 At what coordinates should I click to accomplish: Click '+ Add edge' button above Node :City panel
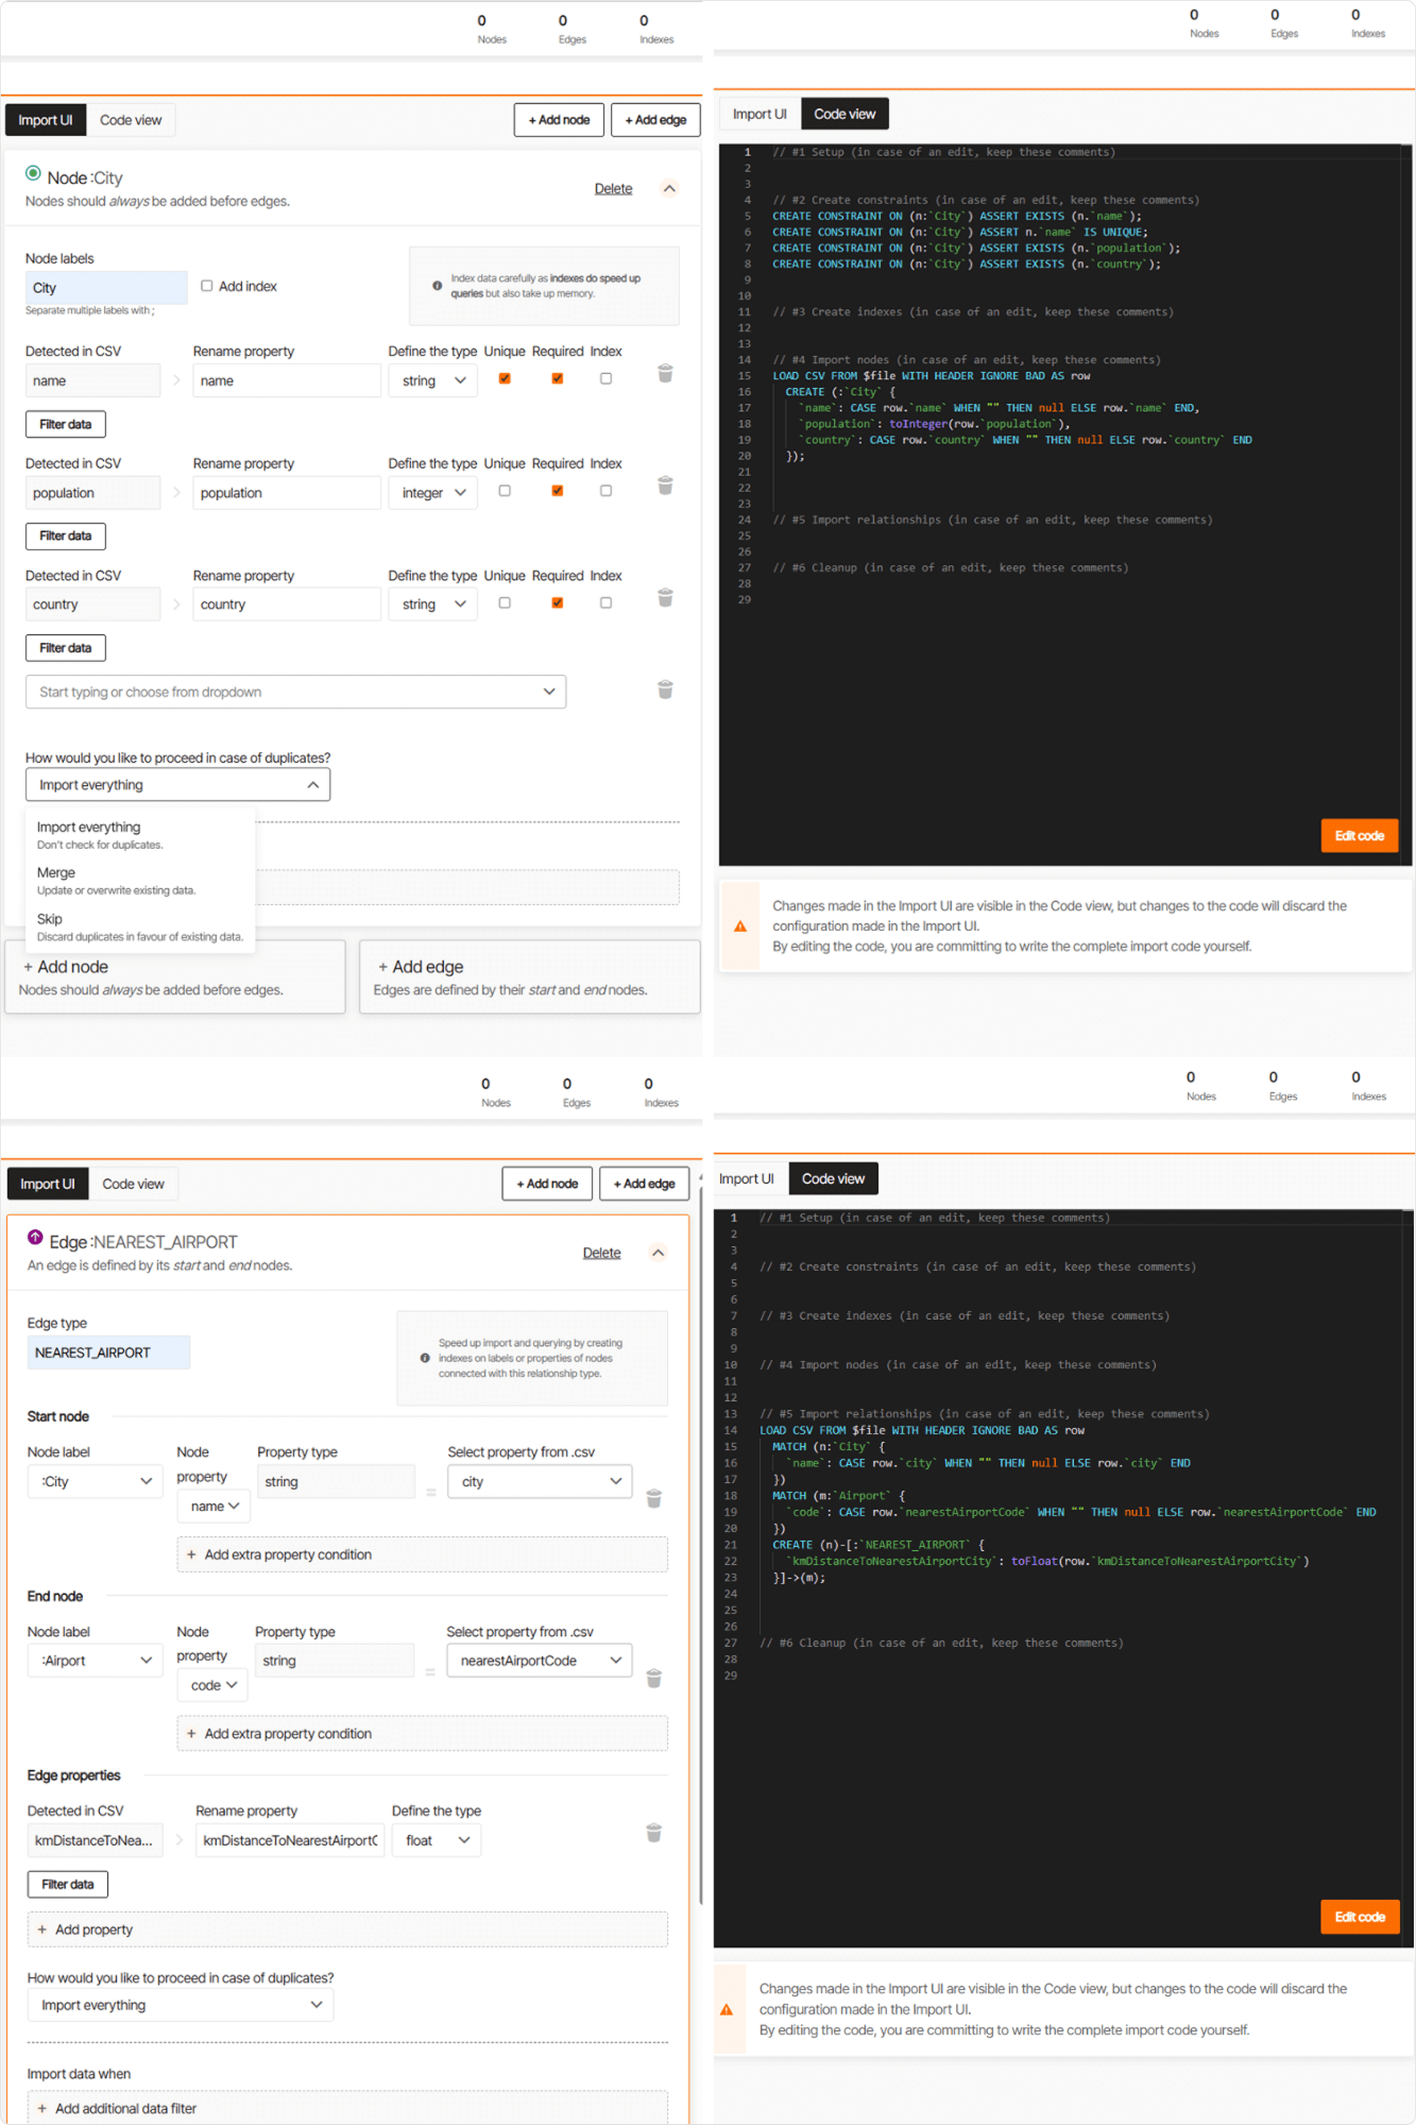tap(655, 120)
